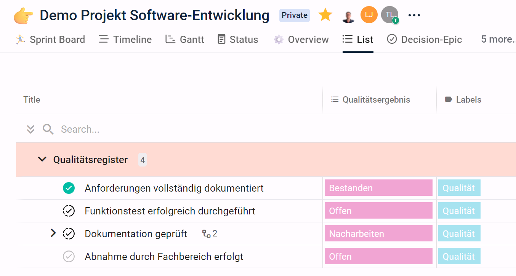
Task: Open subtask count on Dokumentation geprüft
Action: (x=210, y=233)
